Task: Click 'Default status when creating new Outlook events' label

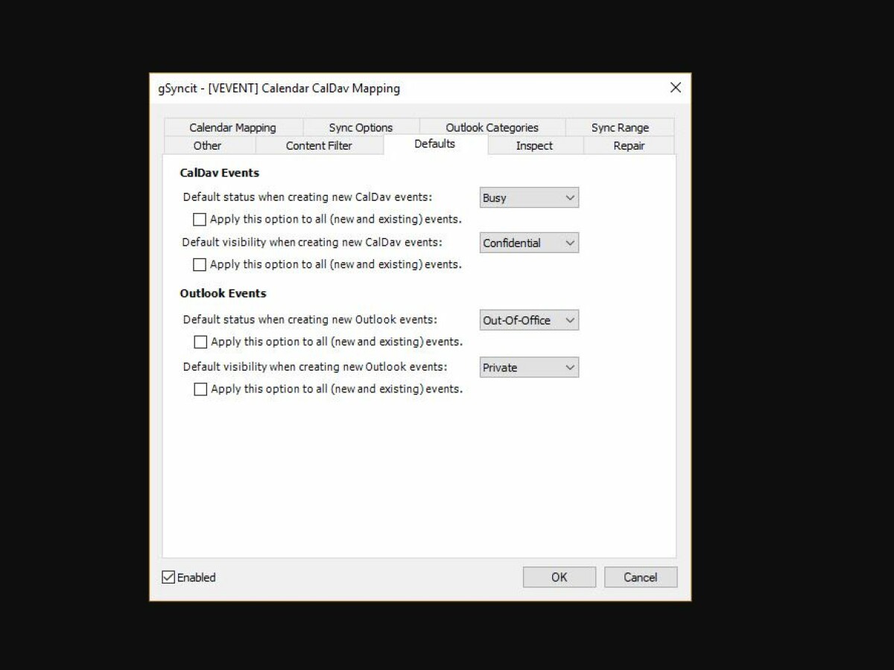Action: click(x=310, y=319)
